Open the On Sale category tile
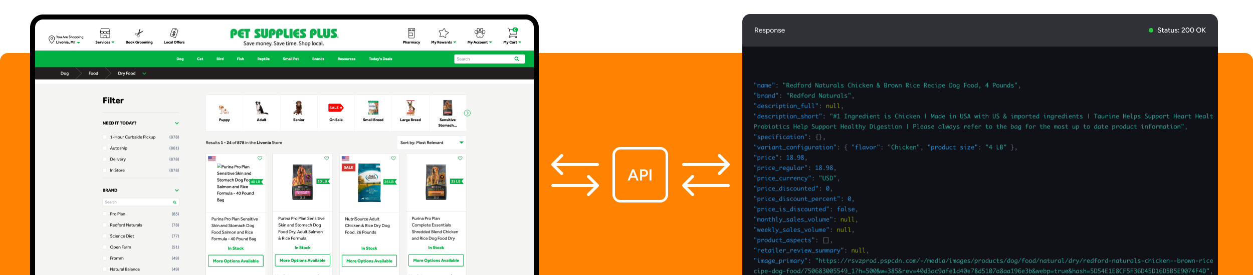This screenshot has width=1253, height=275. coord(336,113)
